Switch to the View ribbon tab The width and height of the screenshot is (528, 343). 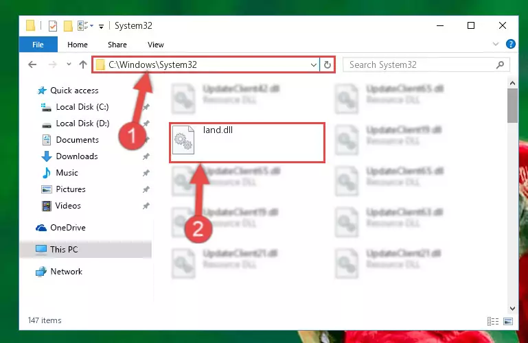pyautogui.click(x=156, y=45)
